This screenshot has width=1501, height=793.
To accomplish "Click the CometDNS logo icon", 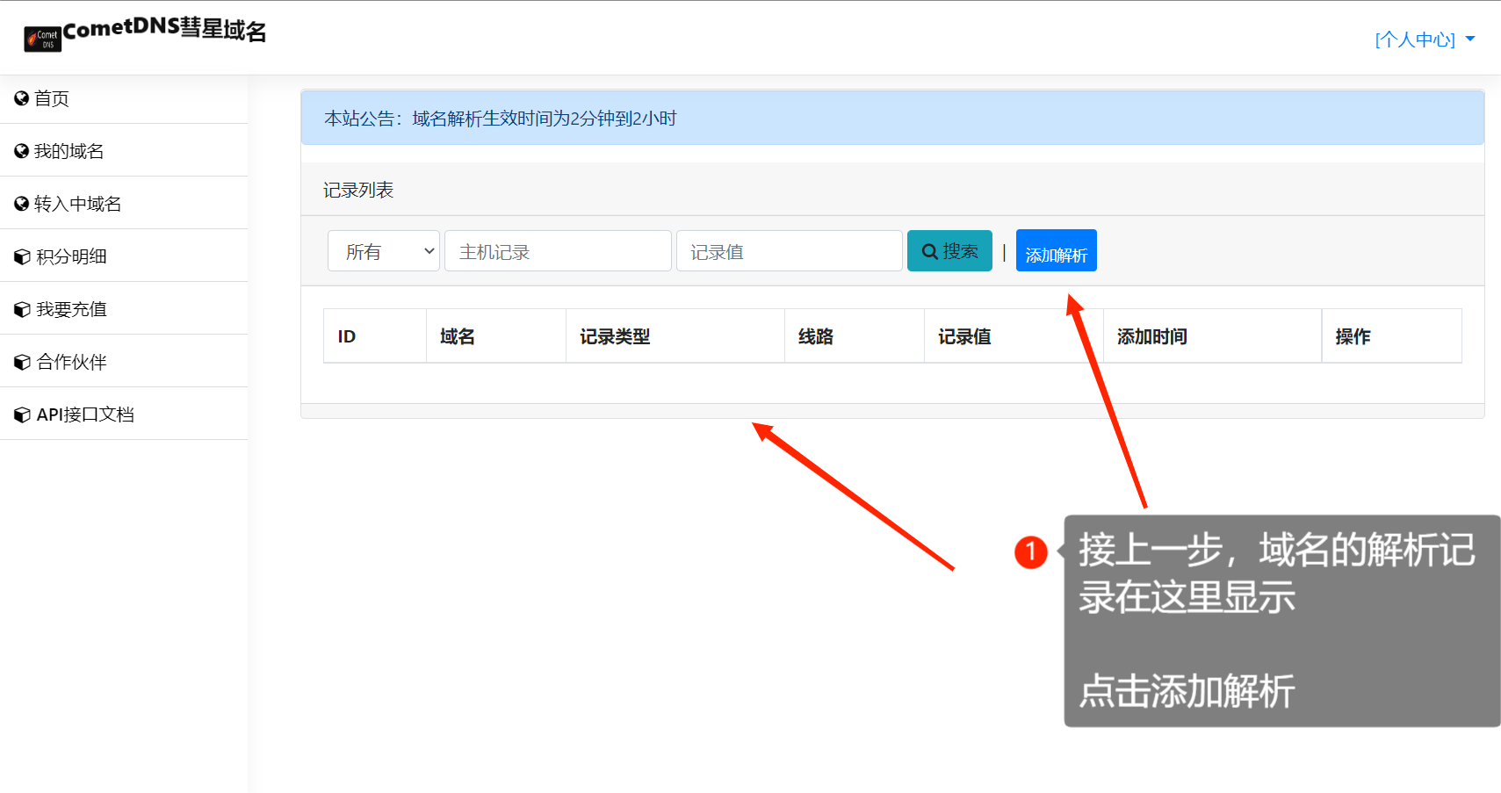I will (x=42, y=40).
